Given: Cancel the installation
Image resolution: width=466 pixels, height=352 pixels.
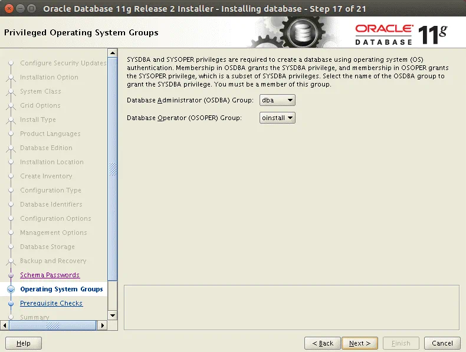Looking at the screenshot, I should (x=442, y=343).
